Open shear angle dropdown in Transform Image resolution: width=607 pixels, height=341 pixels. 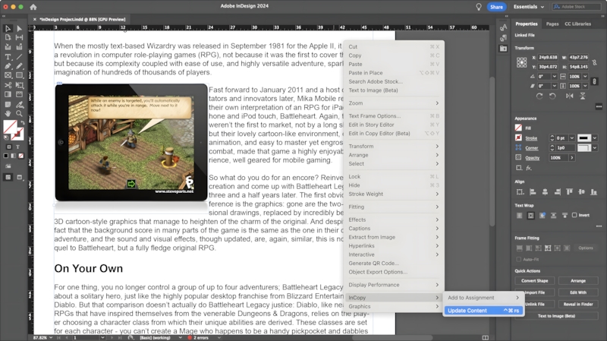pyautogui.click(x=555, y=86)
